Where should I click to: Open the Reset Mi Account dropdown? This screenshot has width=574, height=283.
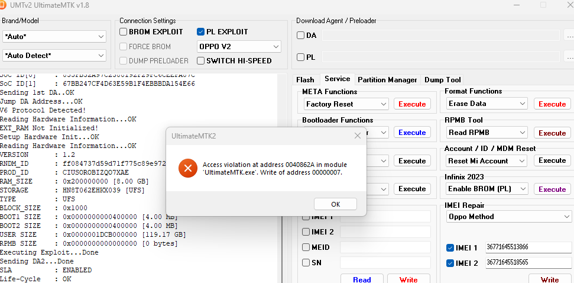click(487, 161)
